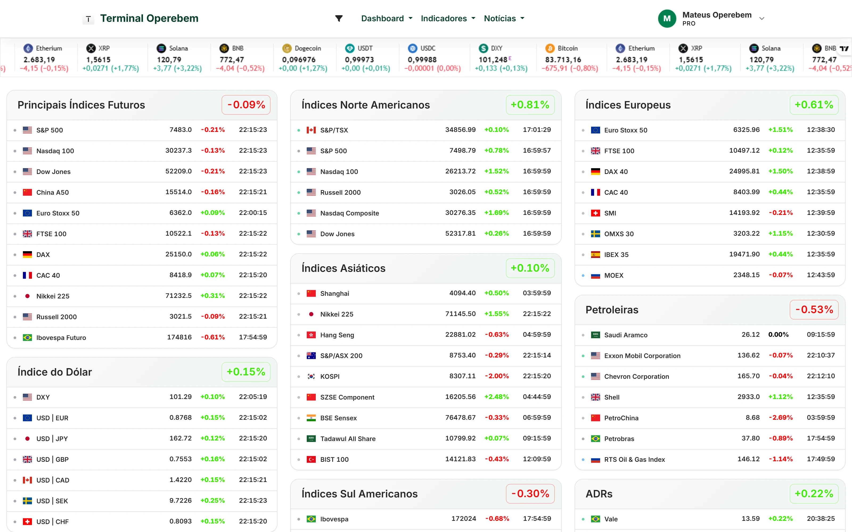
Task: Click the Terminal Operebem logo icon
Action: [x=88, y=19]
